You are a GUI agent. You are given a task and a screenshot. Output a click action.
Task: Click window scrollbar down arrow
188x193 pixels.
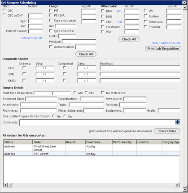(x=185, y=189)
